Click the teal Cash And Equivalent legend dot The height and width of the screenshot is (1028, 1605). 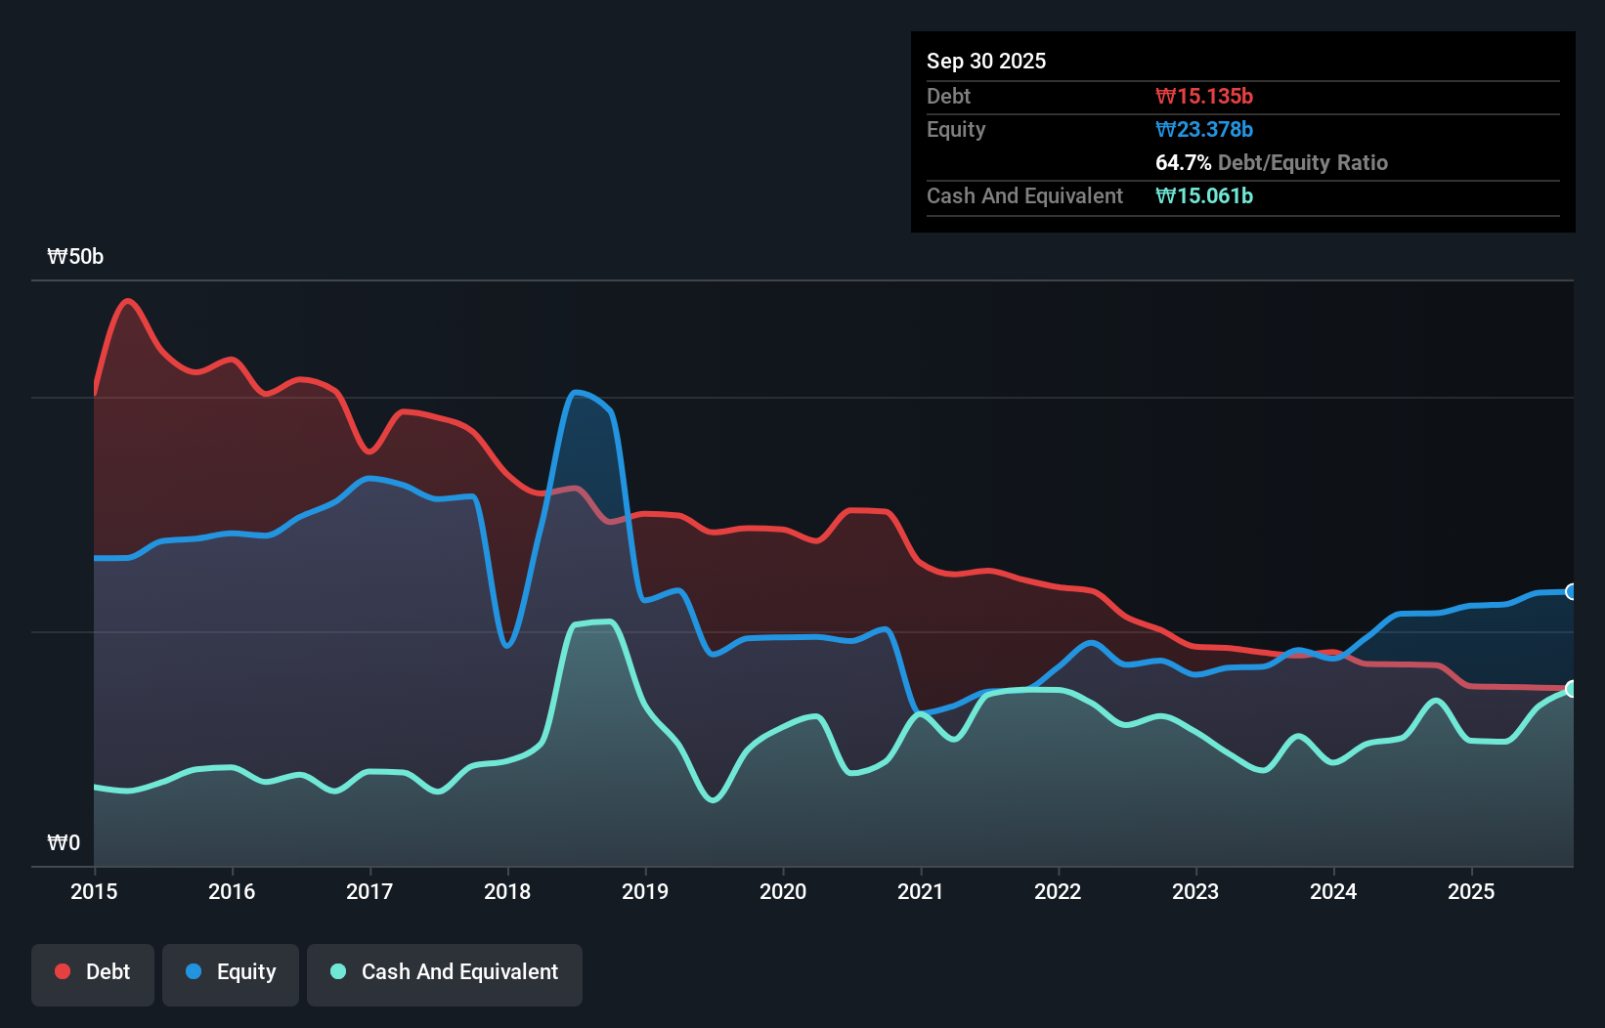[337, 972]
